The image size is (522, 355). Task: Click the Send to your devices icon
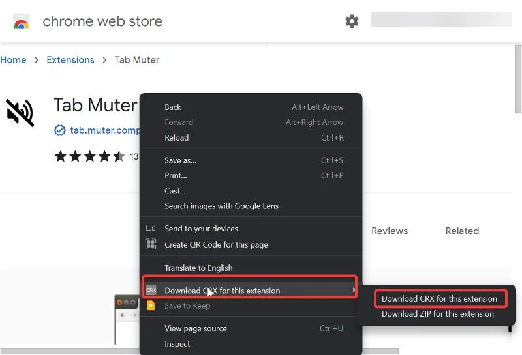pos(151,229)
